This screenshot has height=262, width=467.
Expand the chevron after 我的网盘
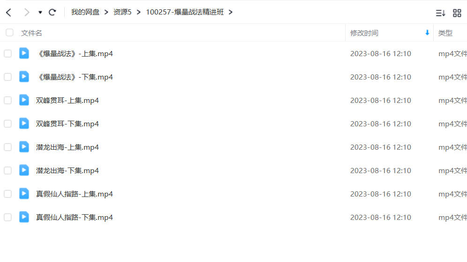pyautogui.click(x=106, y=12)
